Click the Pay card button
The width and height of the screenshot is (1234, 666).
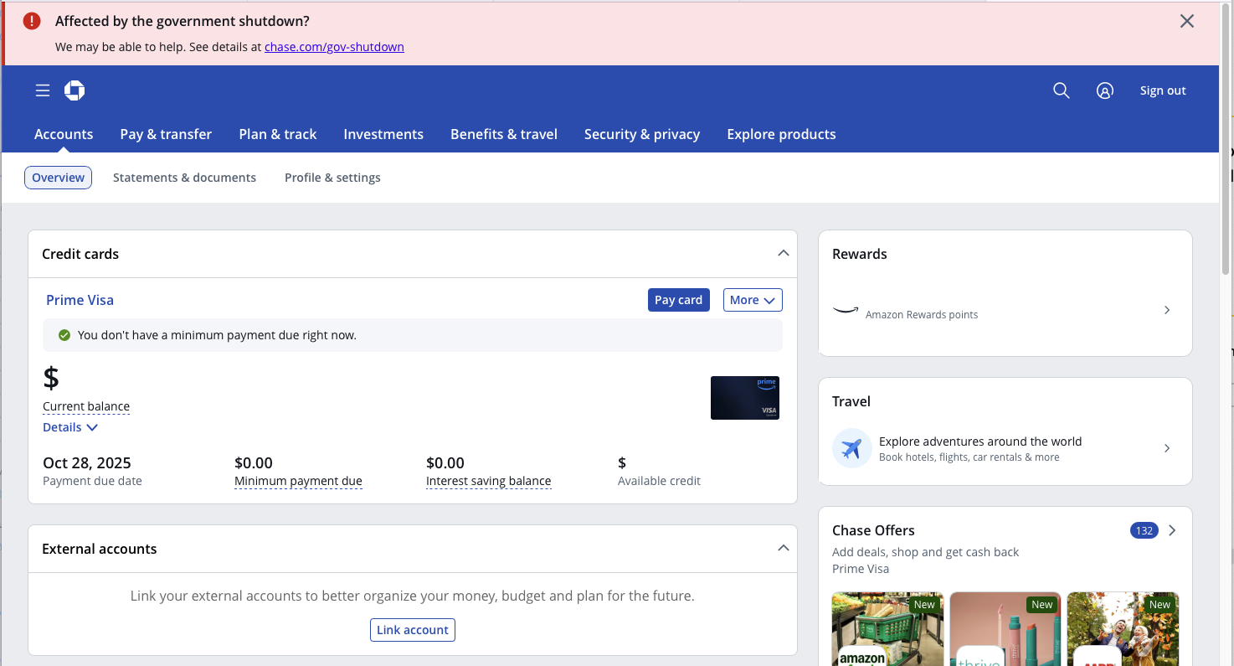tap(678, 299)
